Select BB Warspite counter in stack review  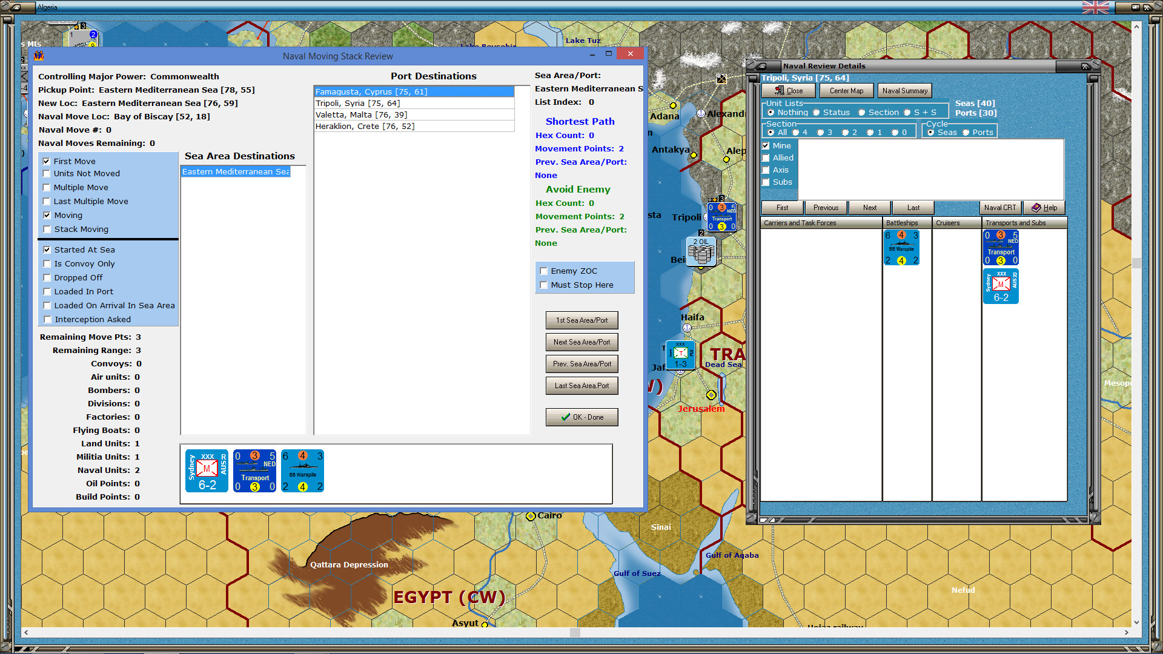(302, 471)
